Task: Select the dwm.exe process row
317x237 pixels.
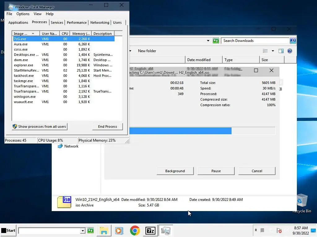Action: click(64, 60)
